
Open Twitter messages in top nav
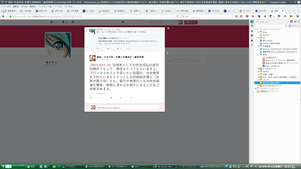77,22
